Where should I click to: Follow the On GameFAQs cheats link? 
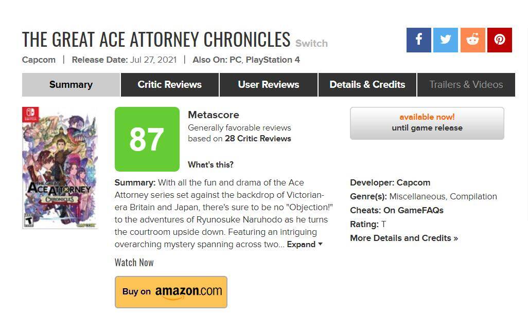[414, 211]
